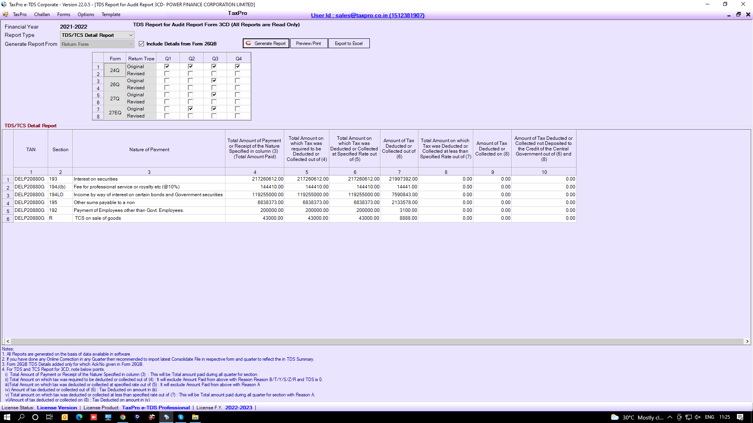Open the Report Type dropdown
The image size is (753, 423).
pyautogui.click(x=97, y=35)
